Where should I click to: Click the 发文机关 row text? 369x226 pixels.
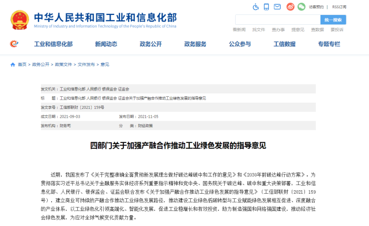click(85, 89)
